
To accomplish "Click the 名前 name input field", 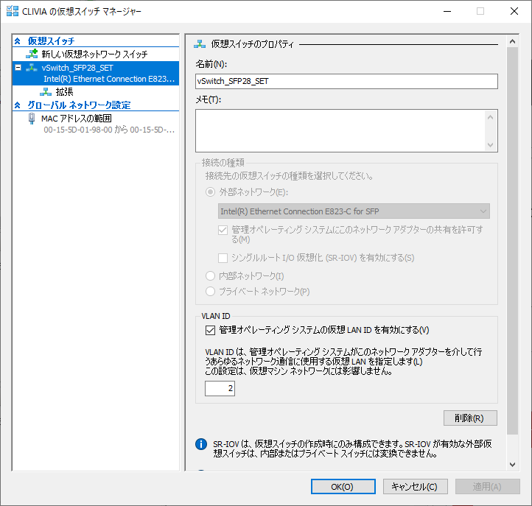I will [346, 82].
